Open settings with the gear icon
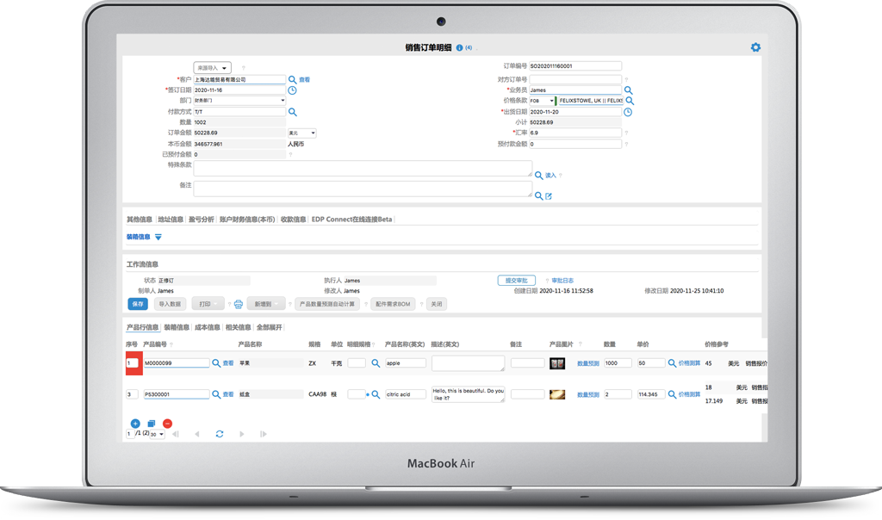This screenshot has height=520, width=882. click(x=755, y=48)
